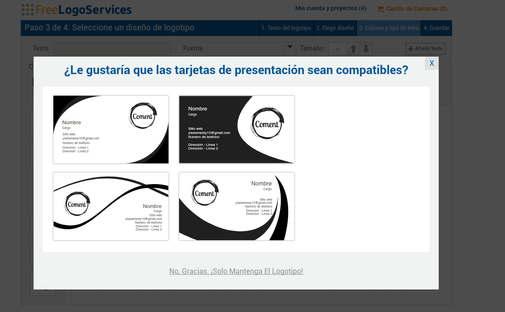Click No, Gracias. ¡Solo Mantenga El Logotipo! link
The width and height of the screenshot is (505, 312).
(x=236, y=271)
